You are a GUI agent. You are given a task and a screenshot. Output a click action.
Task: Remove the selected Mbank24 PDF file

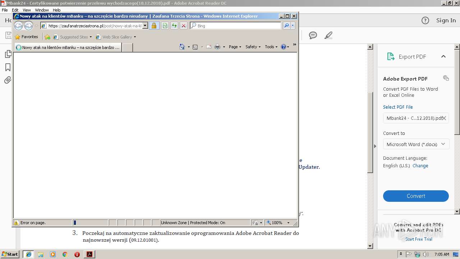[x=444, y=118]
